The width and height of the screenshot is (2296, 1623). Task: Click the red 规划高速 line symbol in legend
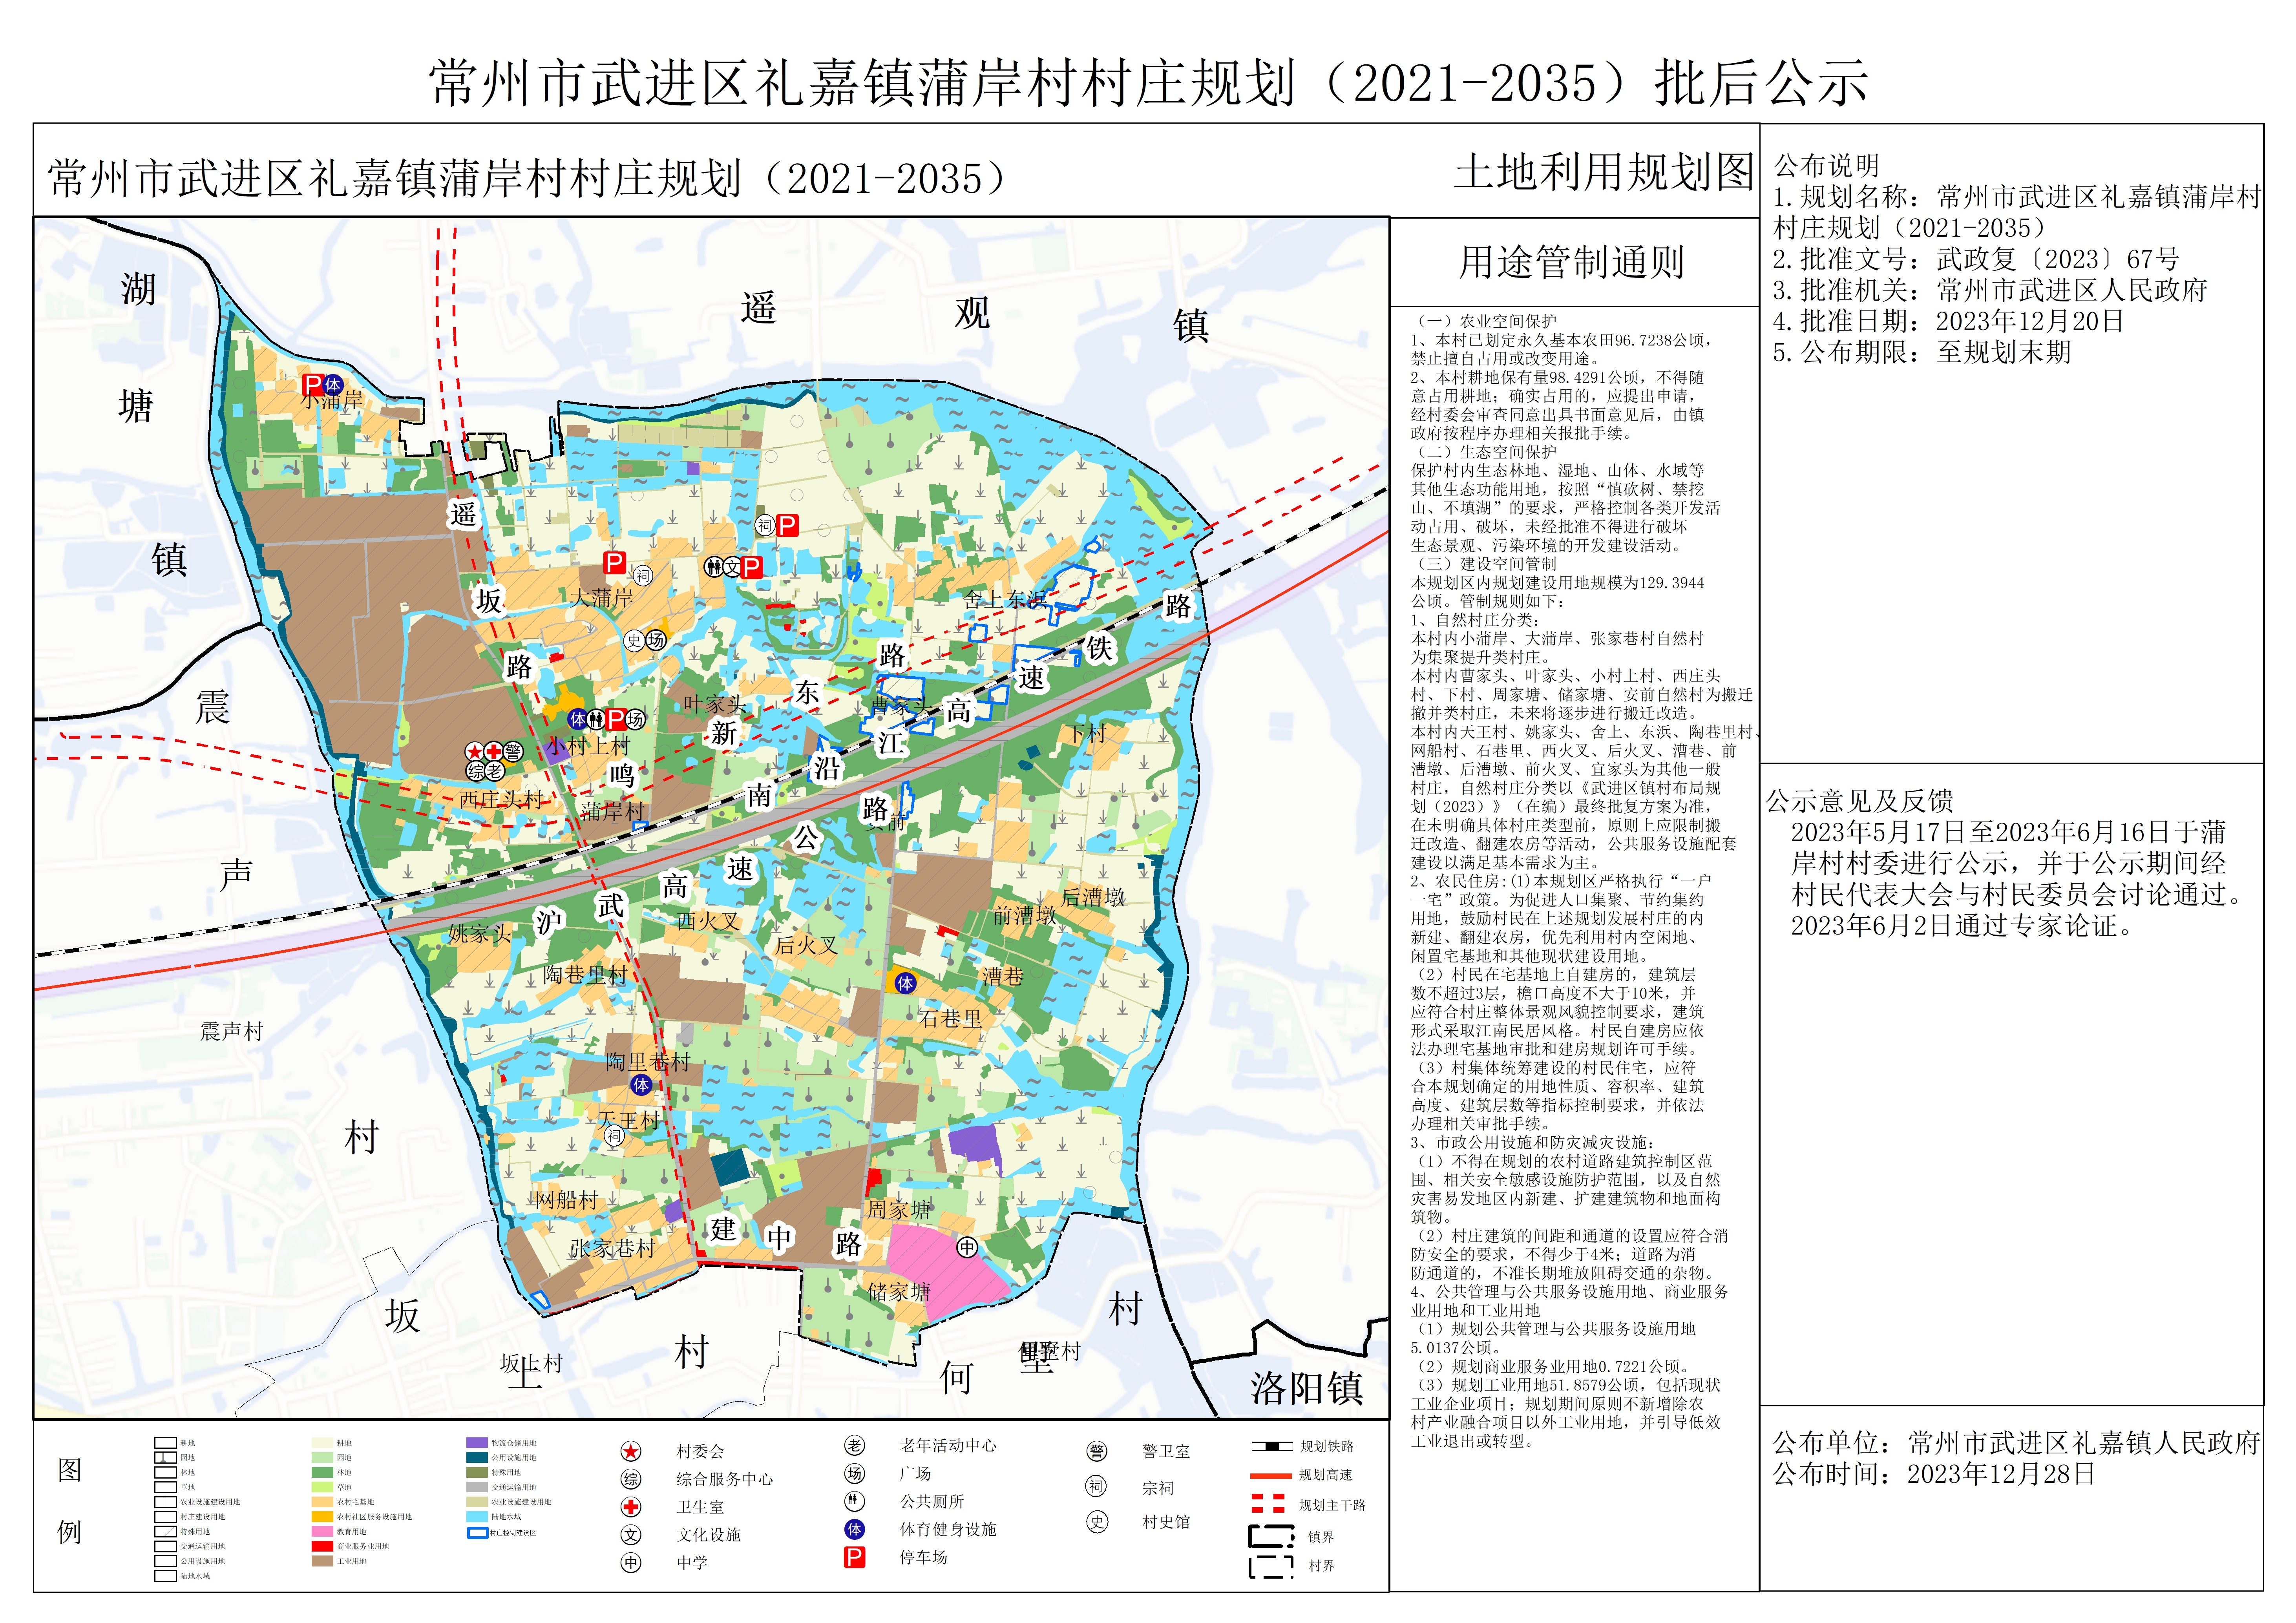(1271, 1475)
